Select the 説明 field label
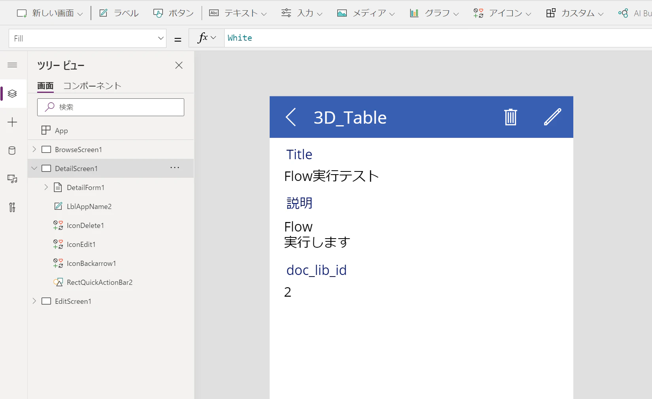 tap(299, 203)
